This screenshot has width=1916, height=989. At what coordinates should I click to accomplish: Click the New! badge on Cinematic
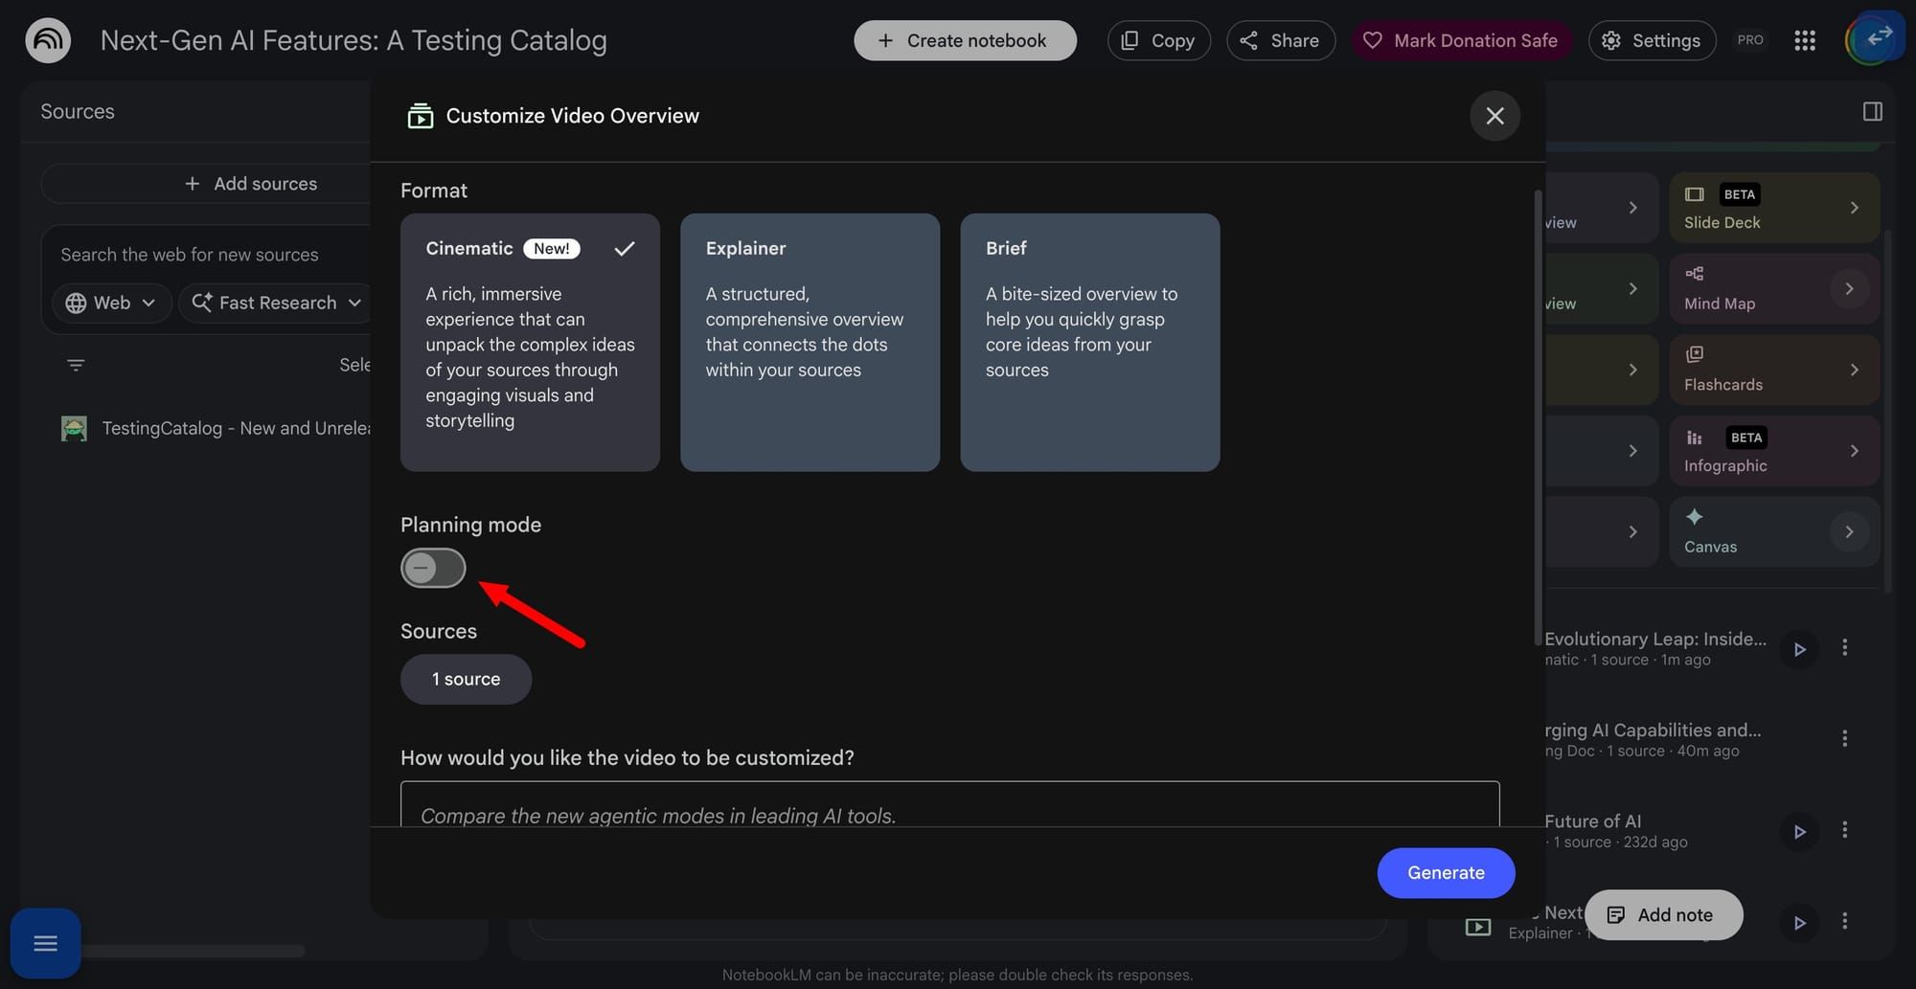pos(552,249)
